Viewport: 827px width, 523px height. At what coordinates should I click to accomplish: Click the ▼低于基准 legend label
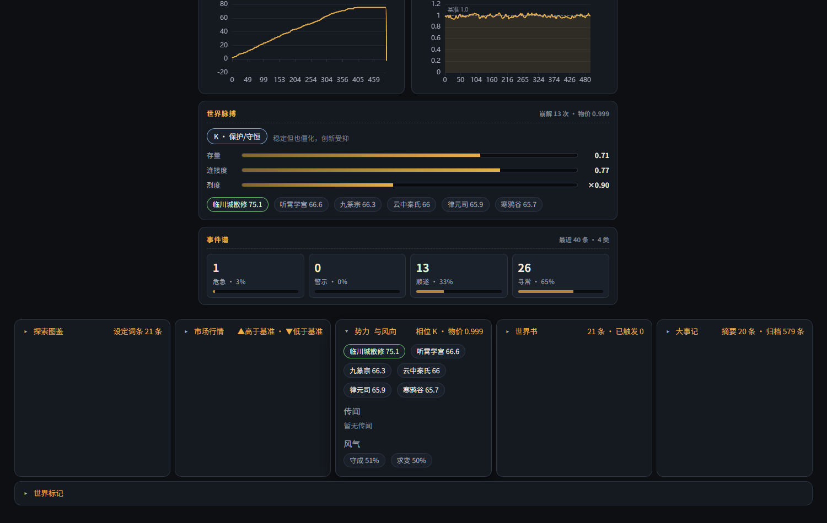tap(304, 331)
